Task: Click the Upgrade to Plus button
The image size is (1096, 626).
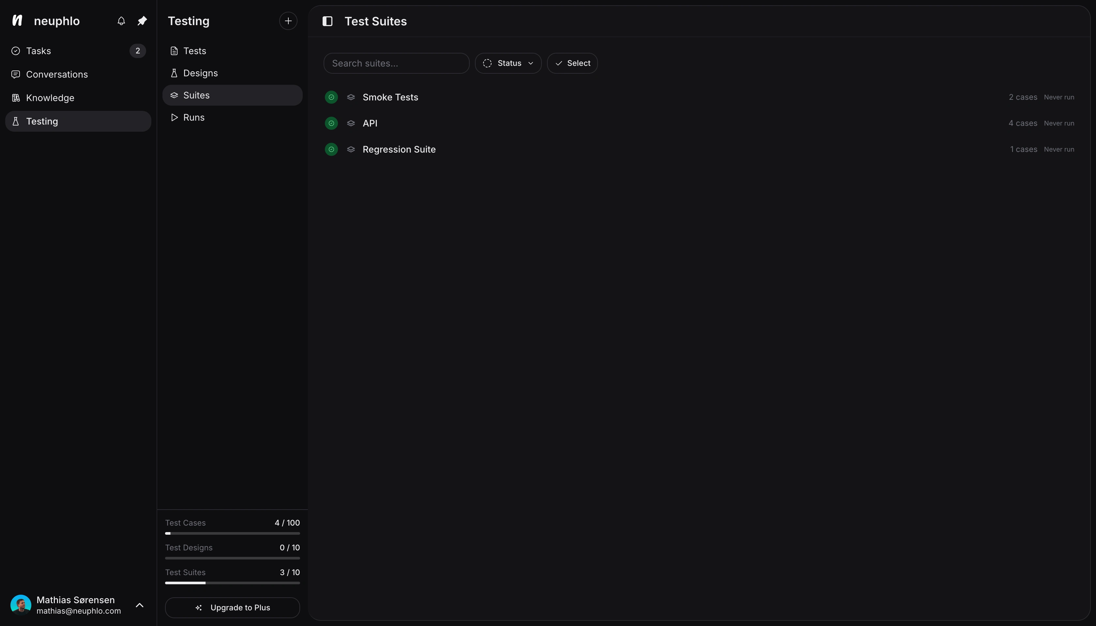Action: pyautogui.click(x=232, y=607)
